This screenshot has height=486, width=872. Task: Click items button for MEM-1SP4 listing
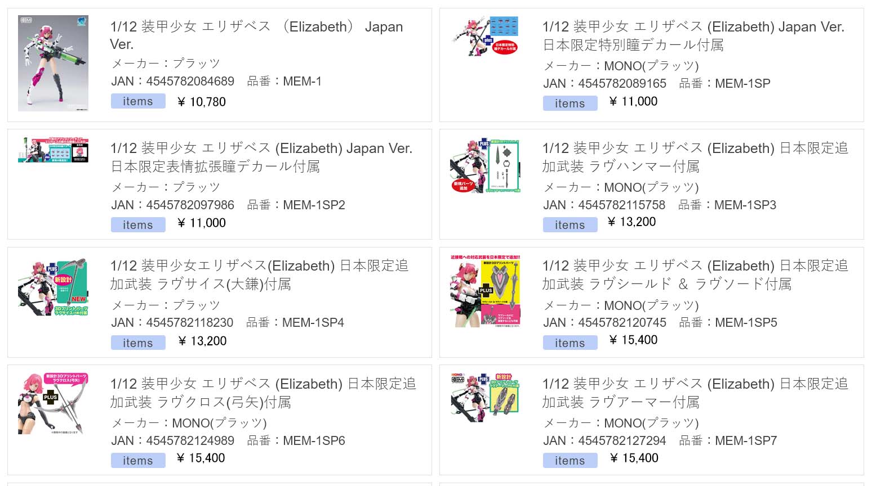point(138,343)
